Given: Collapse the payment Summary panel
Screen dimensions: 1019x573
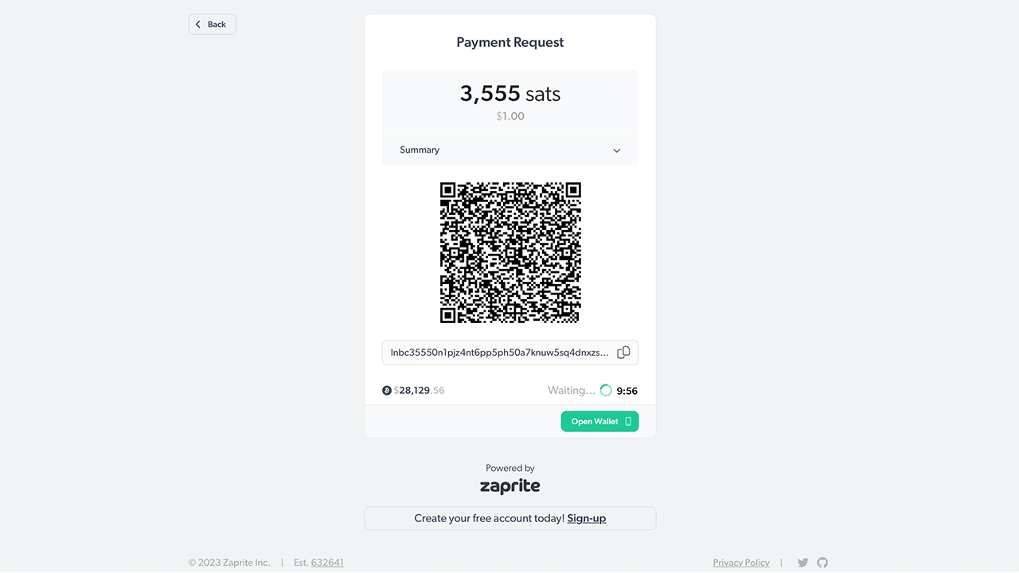Looking at the screenshot, I should (x=509, y=150).
